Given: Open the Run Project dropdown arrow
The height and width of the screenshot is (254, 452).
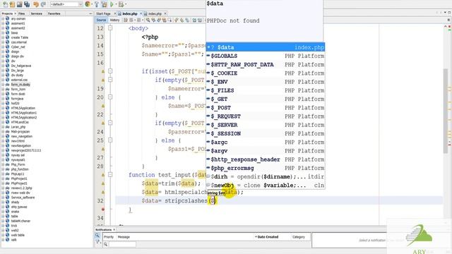Looking at the screenshot, I should pos(116,4).
